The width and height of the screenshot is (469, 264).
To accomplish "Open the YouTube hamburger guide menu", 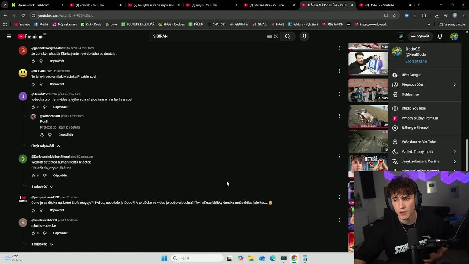I will coord(9,36).
